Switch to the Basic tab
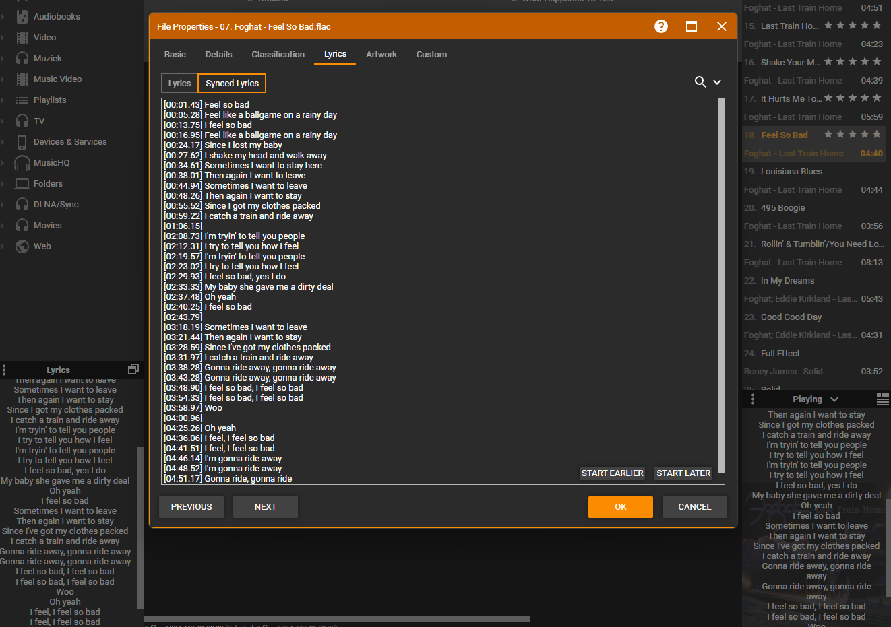Image resolution: width=891 pixels, height=627 pixels. (x=175, y=54)
